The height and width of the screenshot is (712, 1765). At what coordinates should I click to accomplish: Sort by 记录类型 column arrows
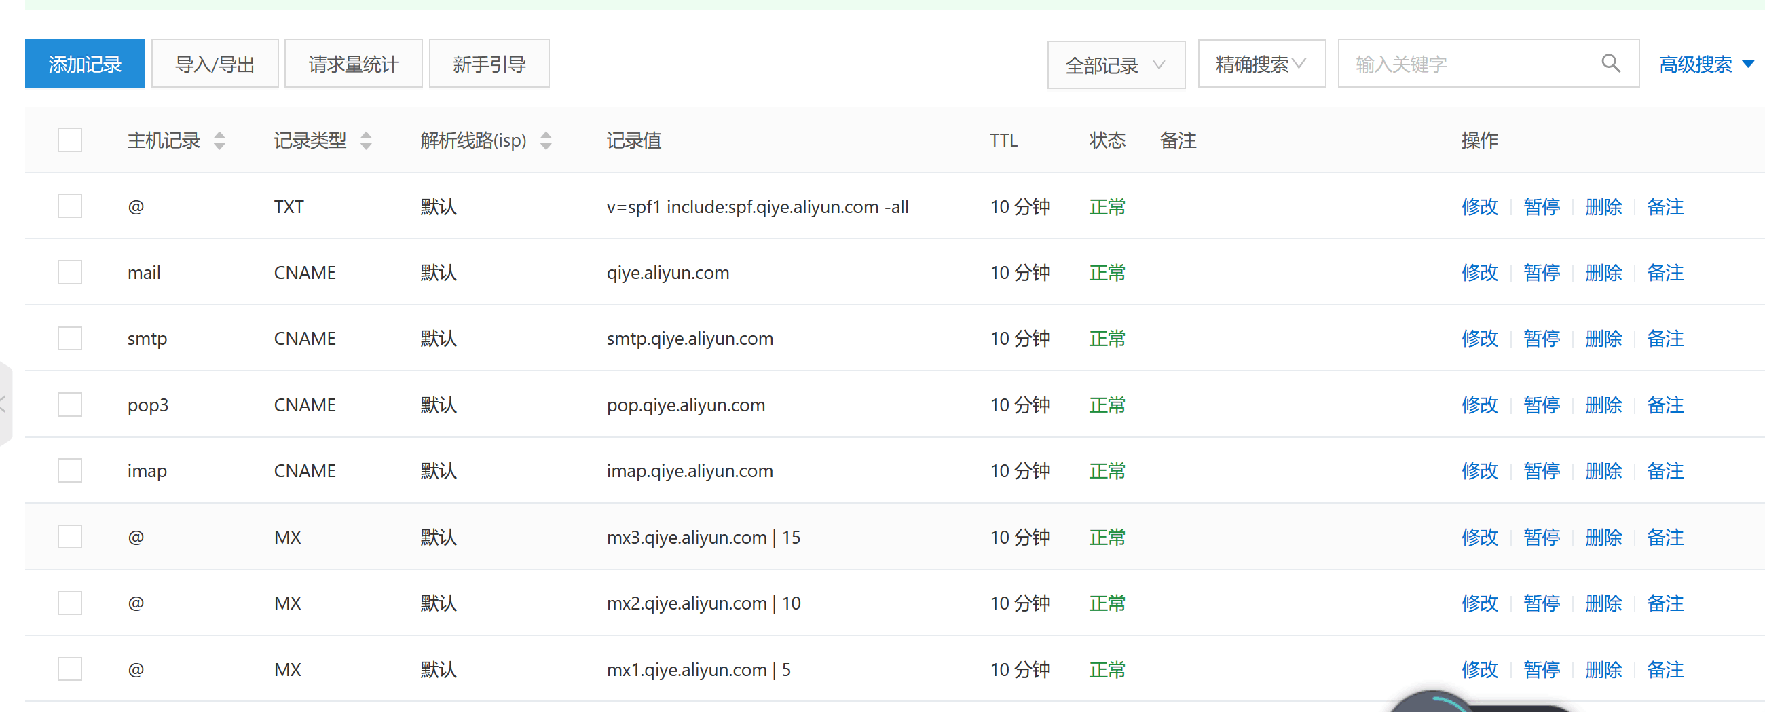[366, 140]
